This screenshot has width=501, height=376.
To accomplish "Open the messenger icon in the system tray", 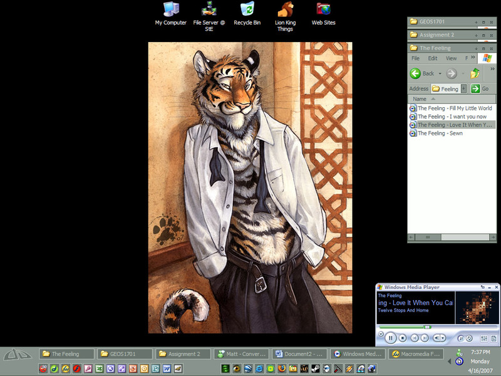I will click(459, 353).
